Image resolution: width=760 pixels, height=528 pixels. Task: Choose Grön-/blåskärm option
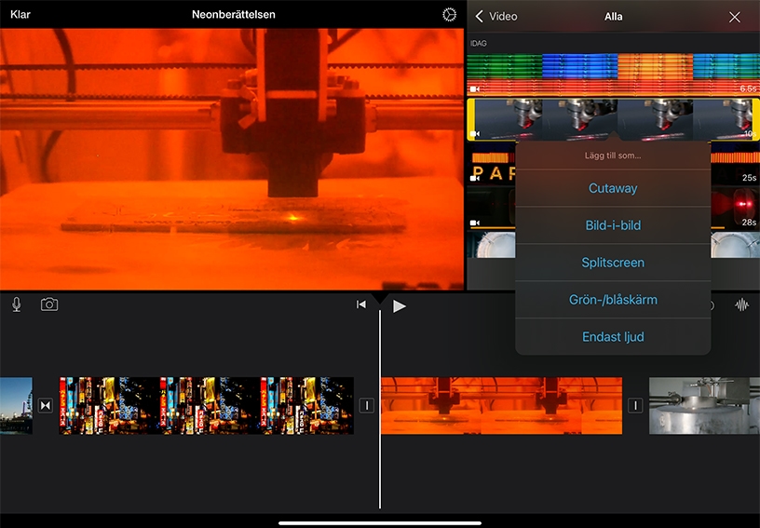pos(613,299)
